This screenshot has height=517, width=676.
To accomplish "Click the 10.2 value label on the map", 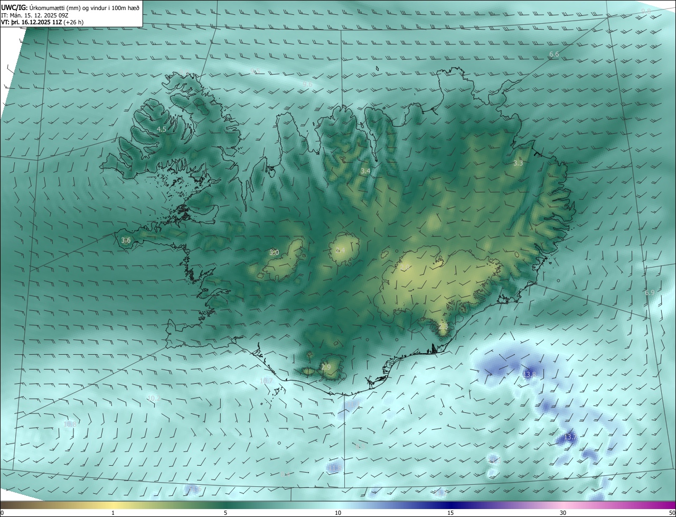I will 153,398.
